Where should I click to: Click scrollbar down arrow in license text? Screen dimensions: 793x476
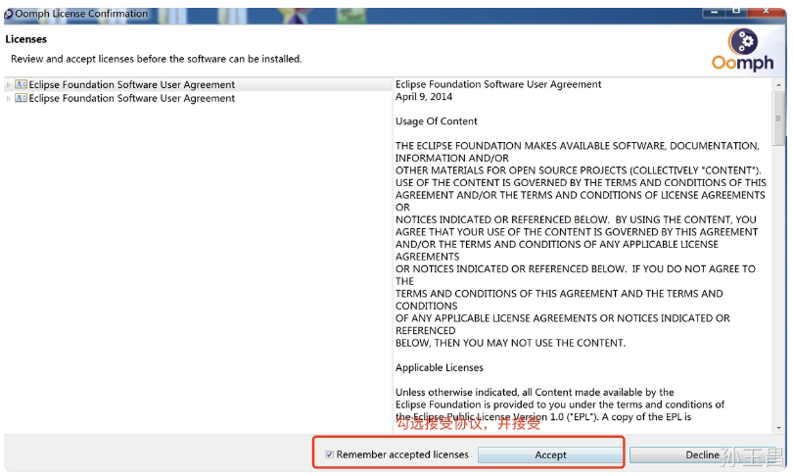point(778,427)
